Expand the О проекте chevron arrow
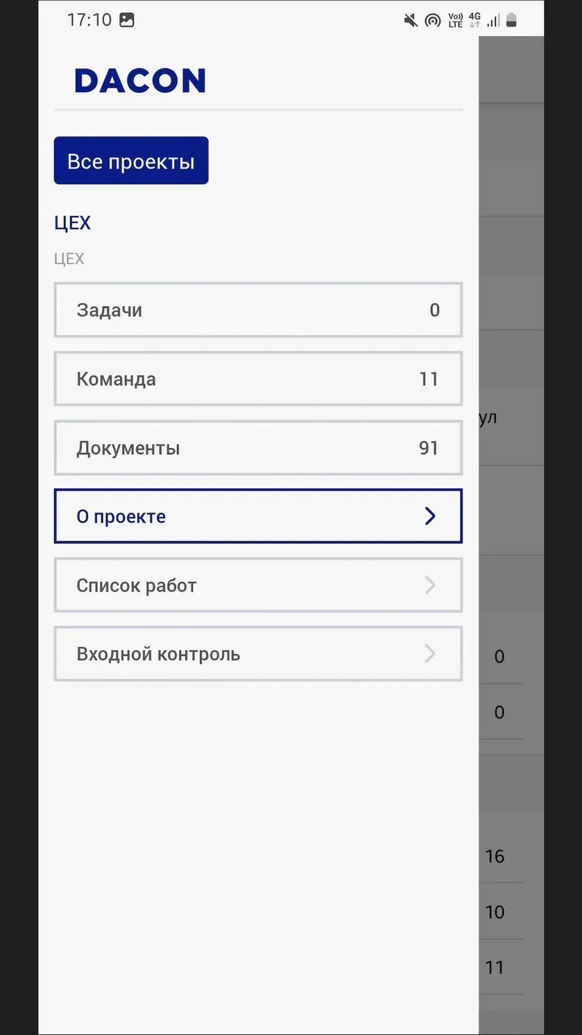The width and height of the screenshot is (582, 1035). pyautogui.click(x=430, y=516)
